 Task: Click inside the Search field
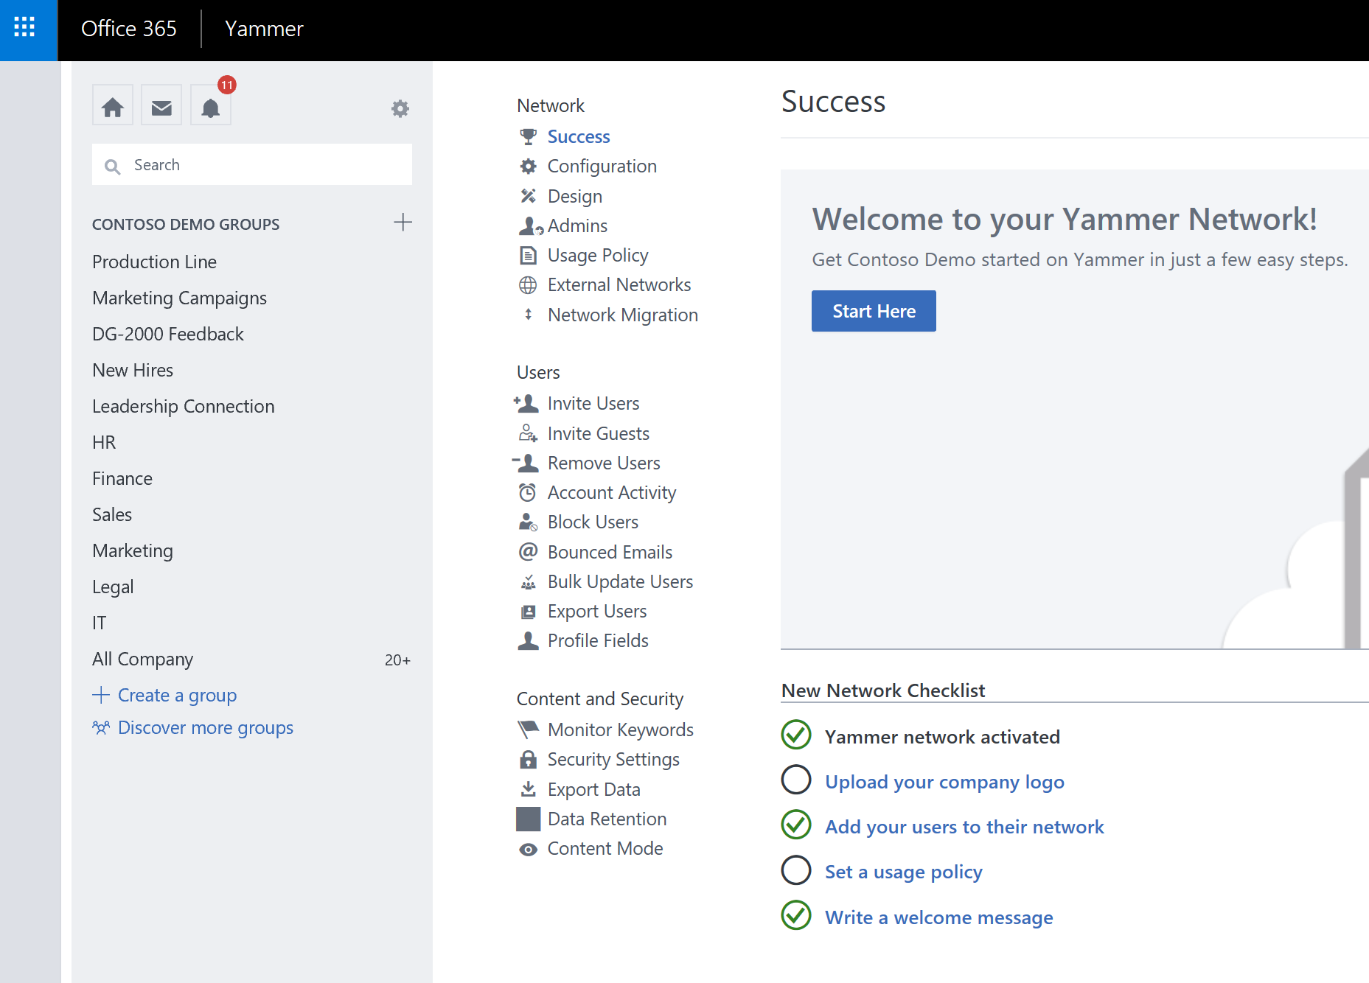[x=251, y=164]
